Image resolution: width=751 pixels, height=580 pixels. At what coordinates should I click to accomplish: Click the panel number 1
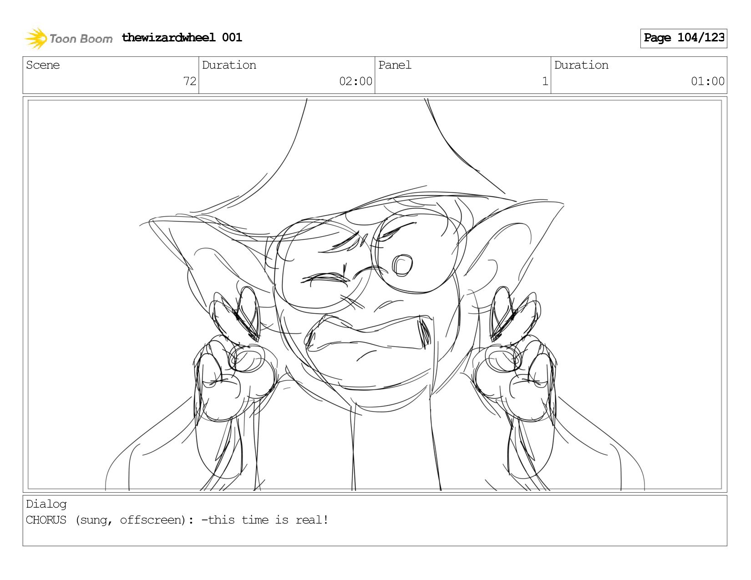[x=545, y=81]
